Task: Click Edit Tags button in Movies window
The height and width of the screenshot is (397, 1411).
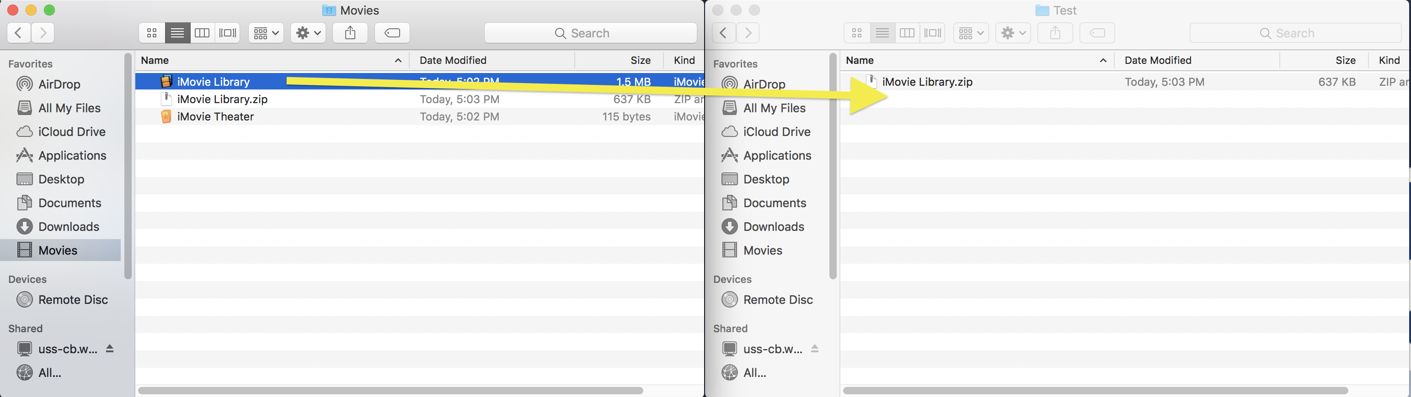Action: pos(392,33)
